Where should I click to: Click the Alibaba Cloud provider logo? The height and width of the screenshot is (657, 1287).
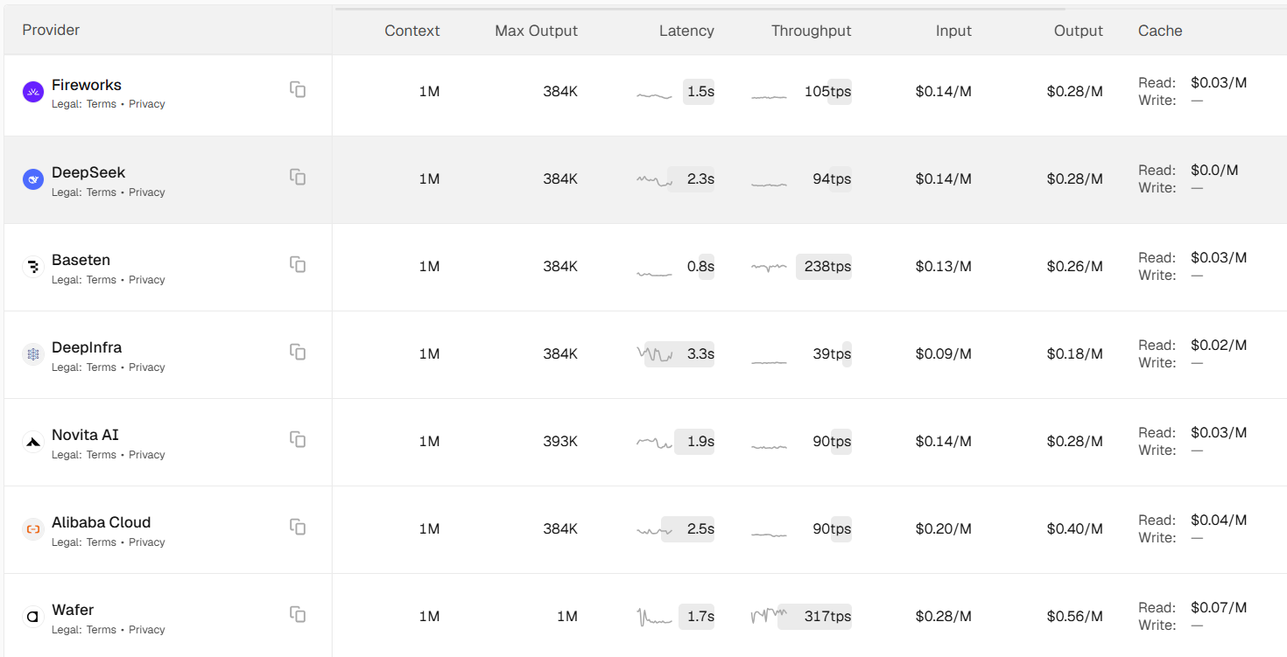point(33,529)
